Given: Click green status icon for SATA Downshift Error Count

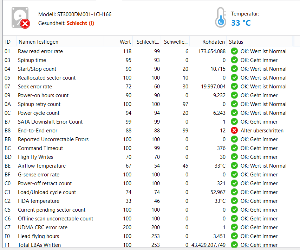Looking at the screenshot, I should coord(234,122).
